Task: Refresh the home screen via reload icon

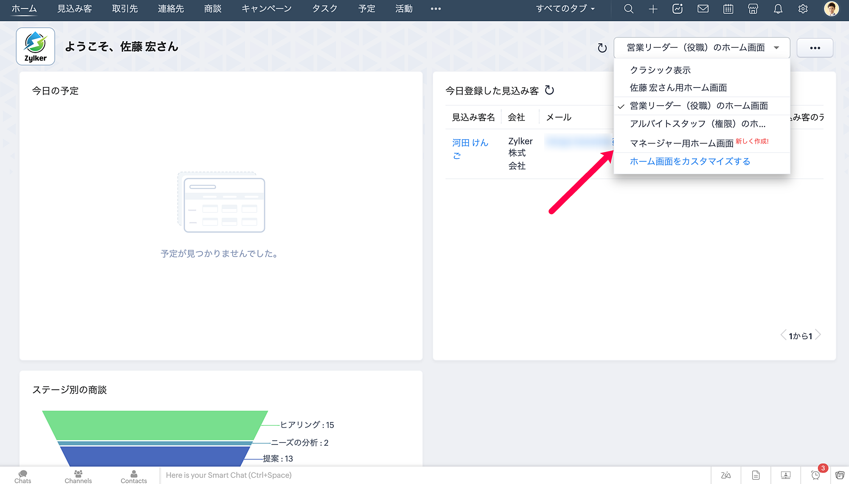Action: click(602, 48)
